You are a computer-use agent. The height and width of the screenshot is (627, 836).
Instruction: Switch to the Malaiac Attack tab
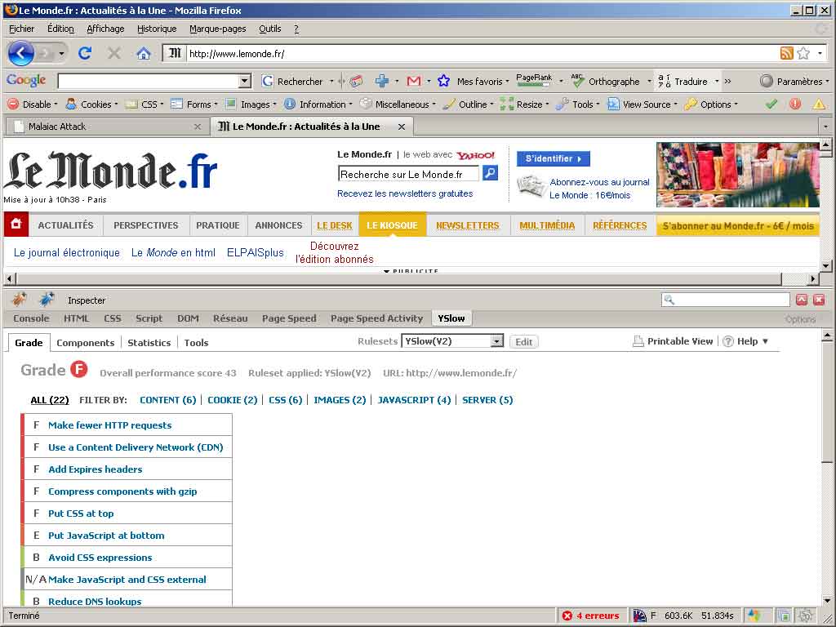[107, 127]
